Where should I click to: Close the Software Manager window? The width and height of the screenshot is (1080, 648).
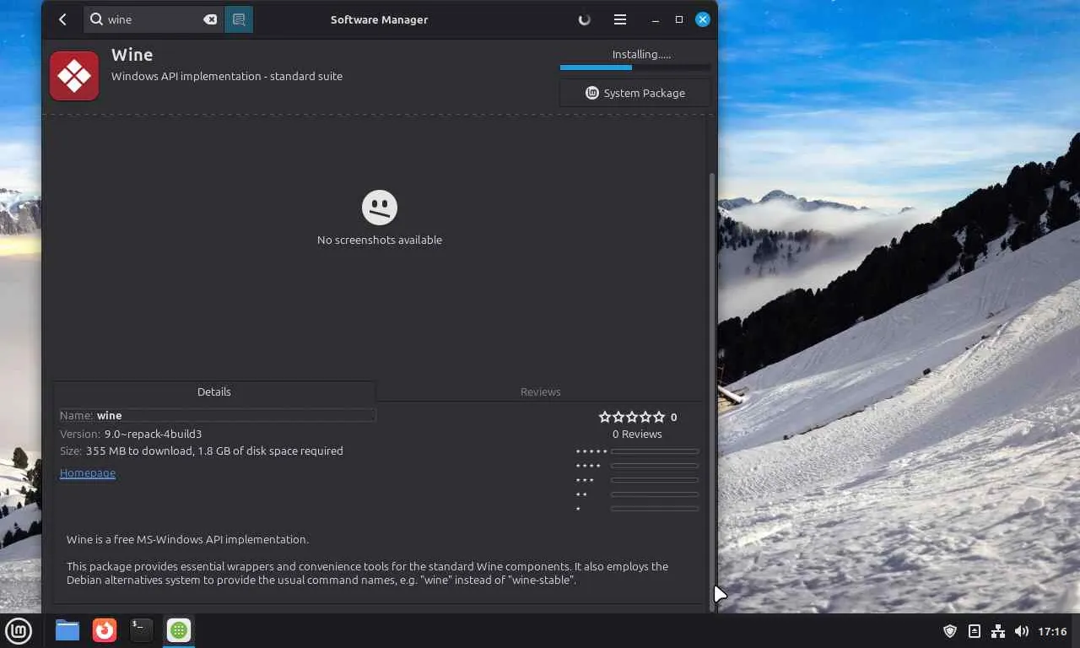coord(703,19)
